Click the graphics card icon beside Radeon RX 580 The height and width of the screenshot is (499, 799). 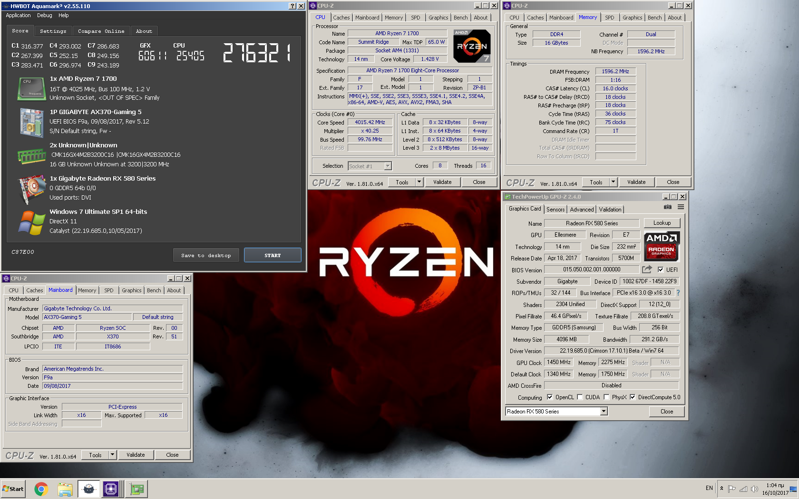[x=31, y=189]
